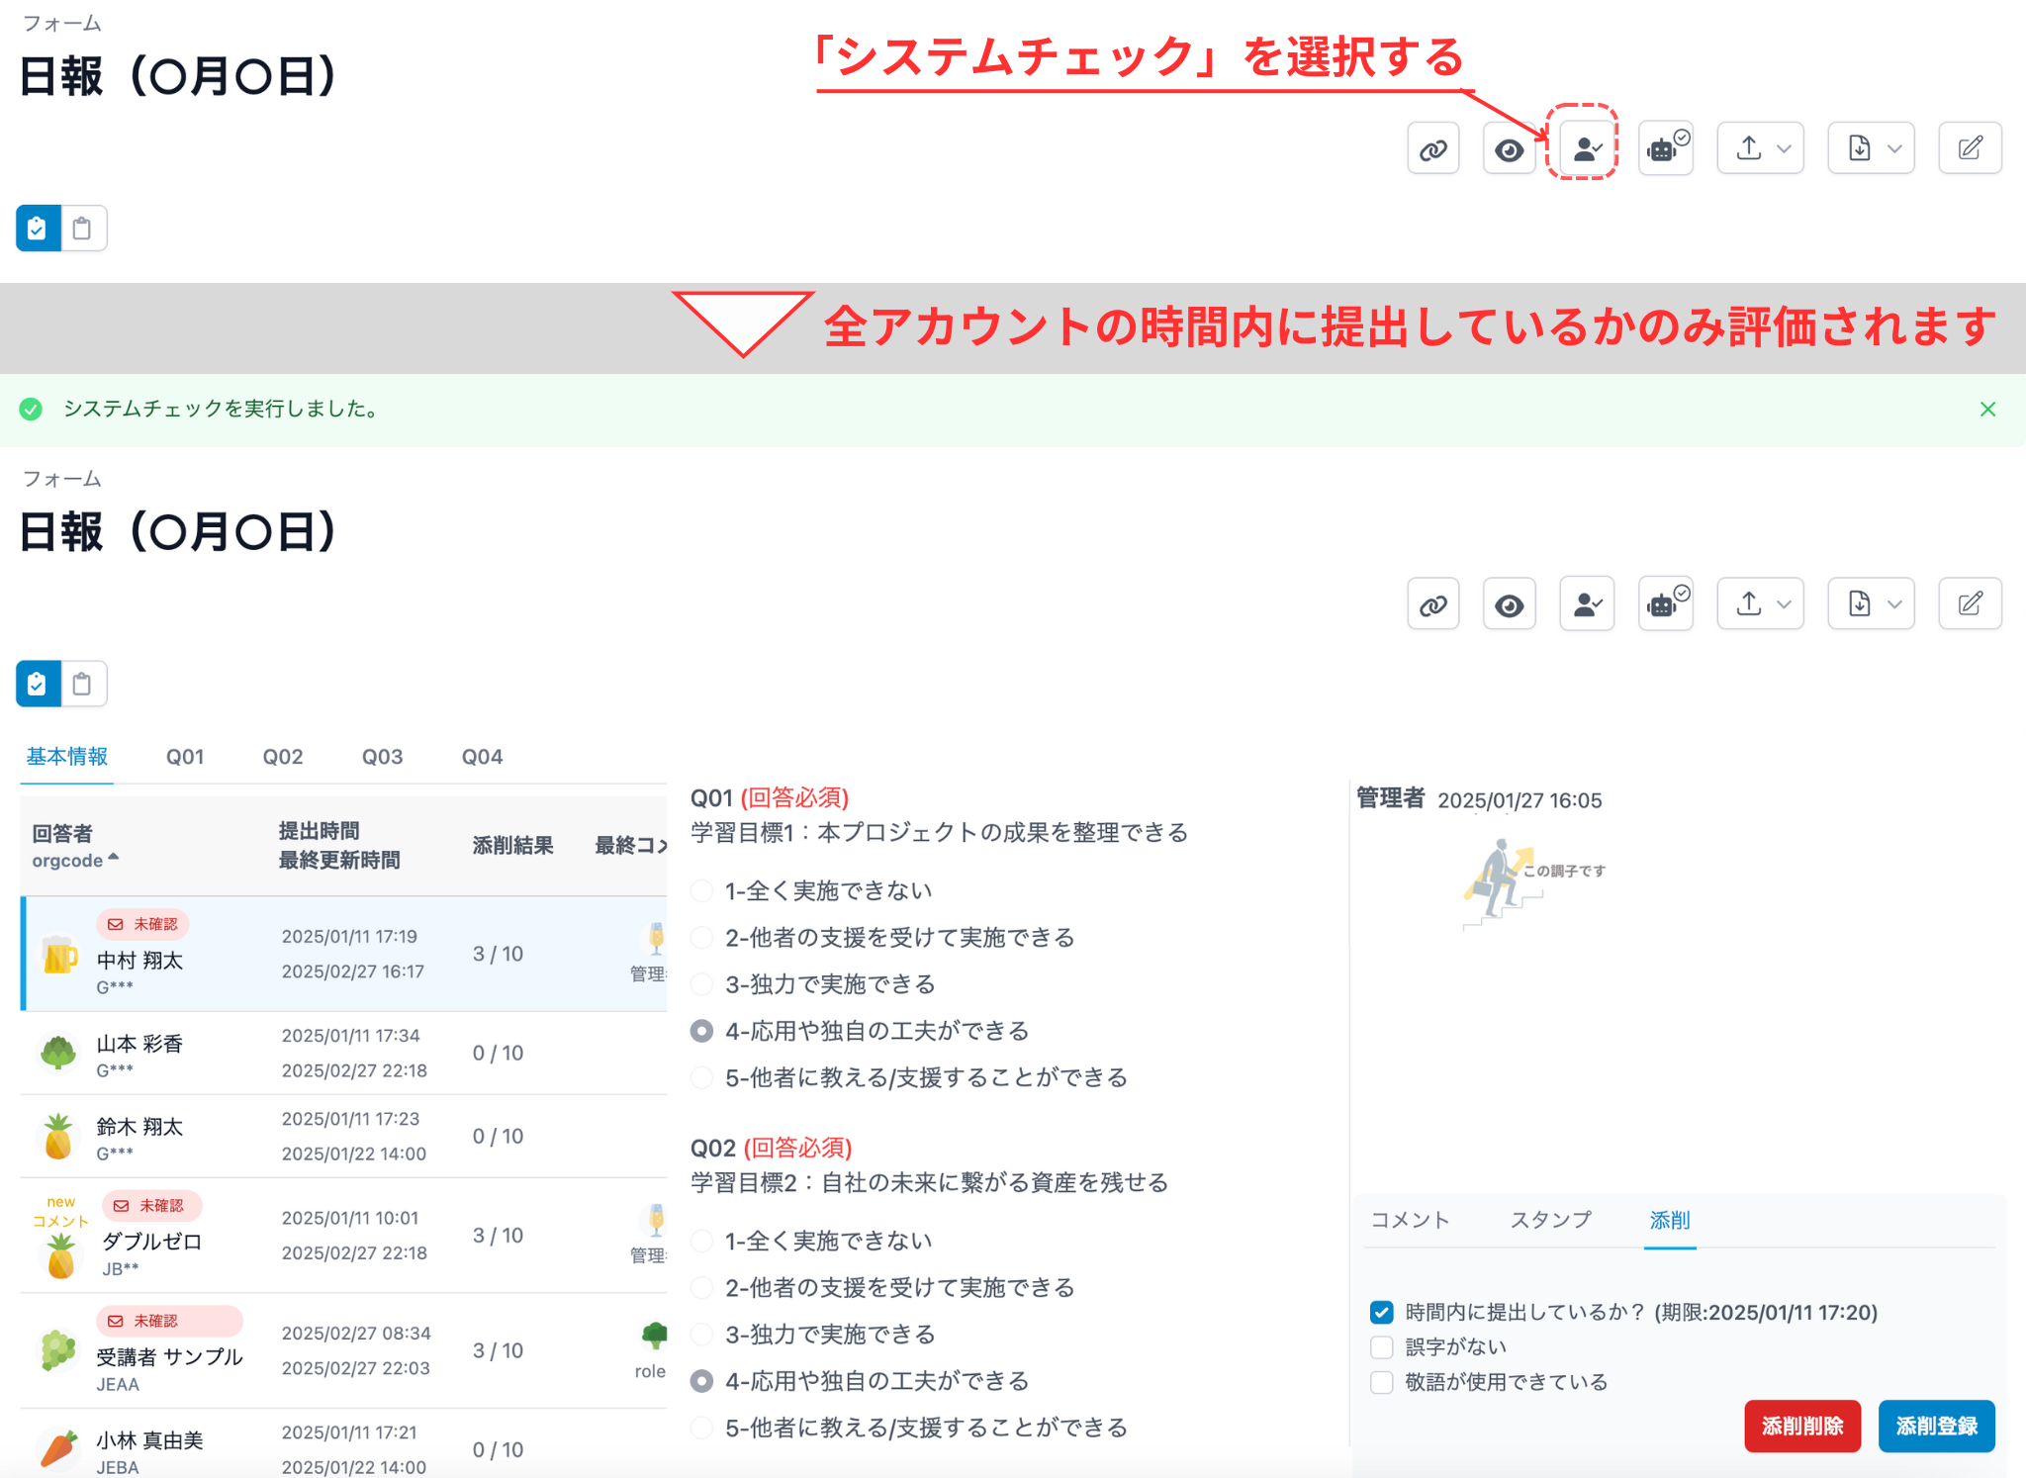Screen dimensions: 2026x1478
Task: Open the スタンプ tab
Action: pyautogui.click(x=1550, y=1220)
